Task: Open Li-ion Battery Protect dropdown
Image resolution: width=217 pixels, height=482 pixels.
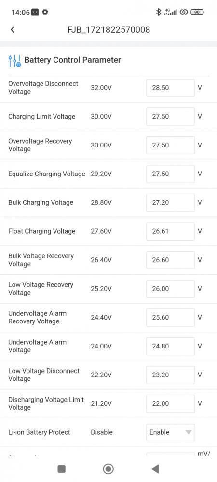Action: [170, 432]
